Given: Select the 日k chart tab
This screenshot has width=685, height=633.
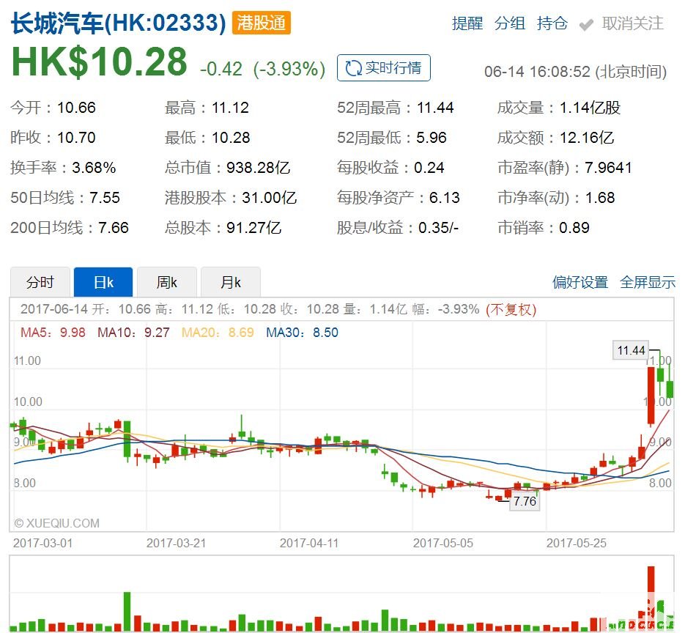Looking at the screenshot, I should [x=103, y=282].
